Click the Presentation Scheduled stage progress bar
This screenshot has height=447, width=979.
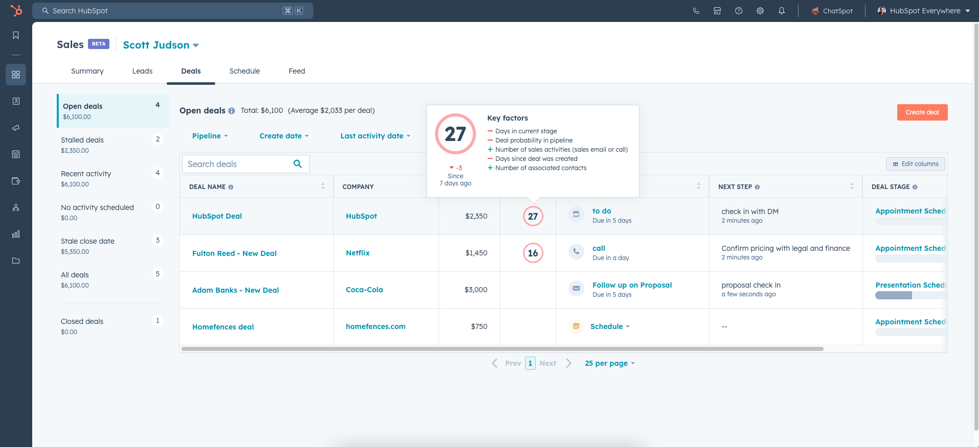pos(910,295)
